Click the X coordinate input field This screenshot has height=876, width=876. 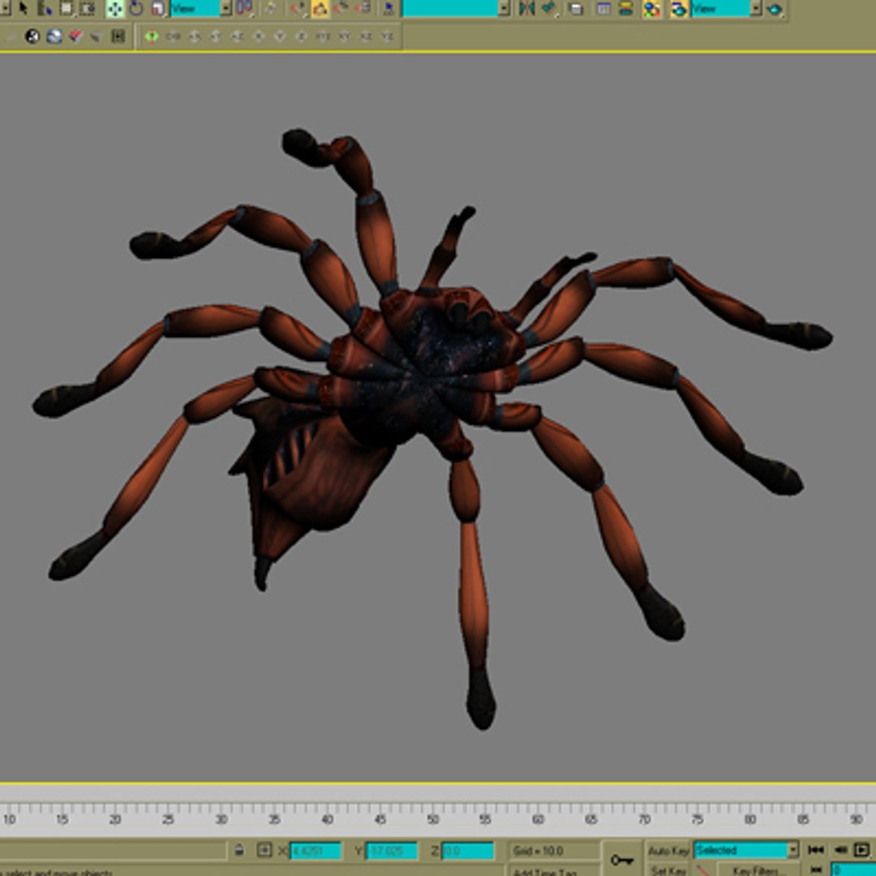tap(316, 851)
